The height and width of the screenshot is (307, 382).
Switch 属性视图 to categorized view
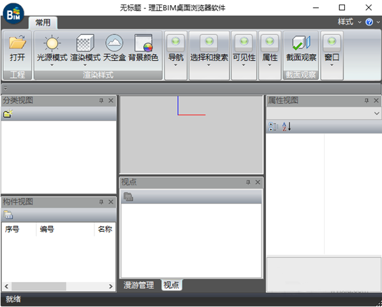pyautogui.click(x=274, y=127)
